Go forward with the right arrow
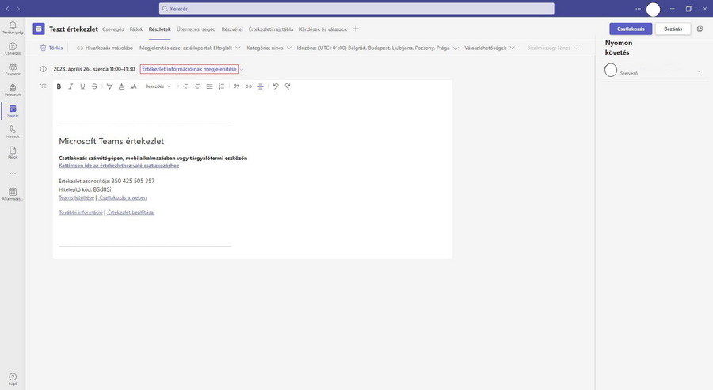This screenshot has height=390, width=713. [x=18, y=9]
